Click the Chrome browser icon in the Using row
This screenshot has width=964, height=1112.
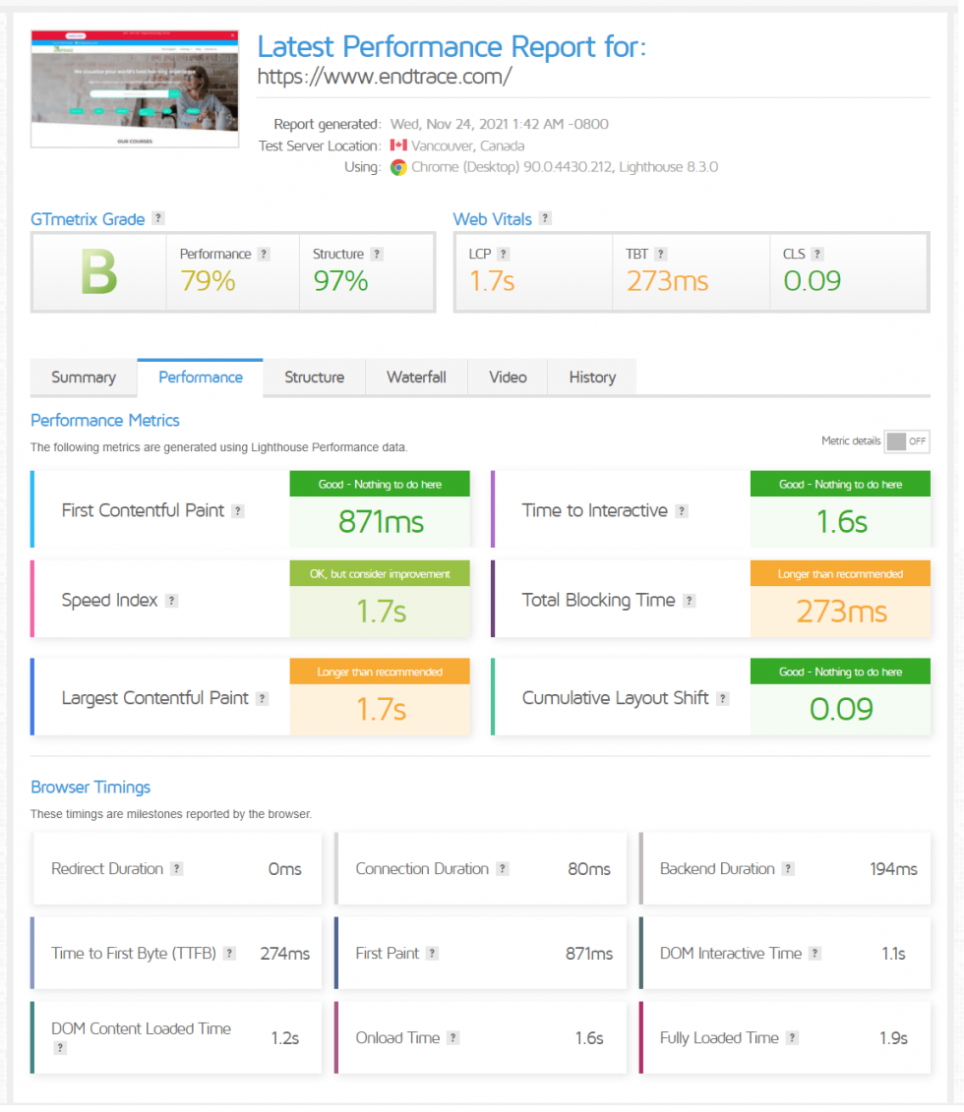pyautogui.click(x=397, y=167)
